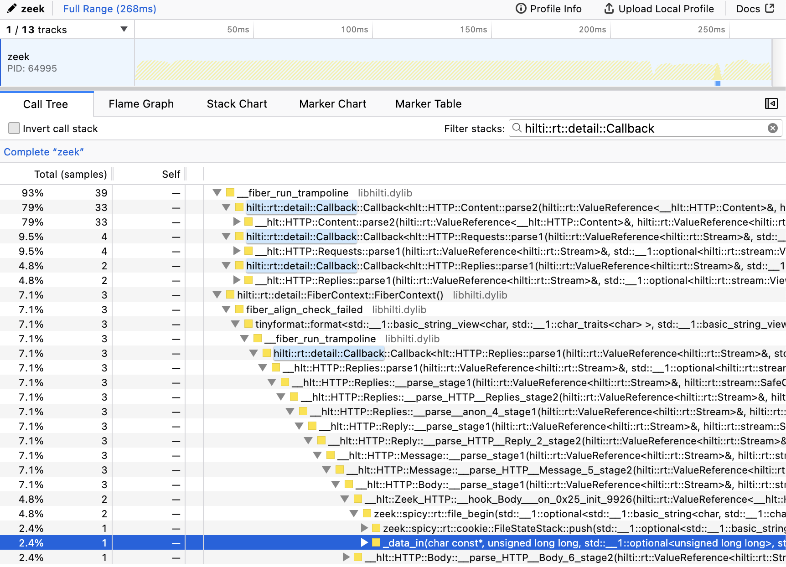
Task: Expand __hlt::HTTP::Content::parse2 row
Action: pyautogui.click(x=236, y=222)
